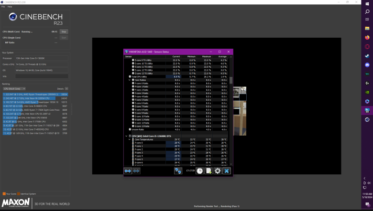Click the HWiNFO scrollbar up arrow
Screen dimensions: 373x211
click(x=231, y=57)
